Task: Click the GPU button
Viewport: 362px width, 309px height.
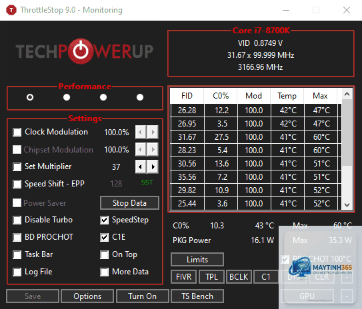Action: tap(307, 296)
